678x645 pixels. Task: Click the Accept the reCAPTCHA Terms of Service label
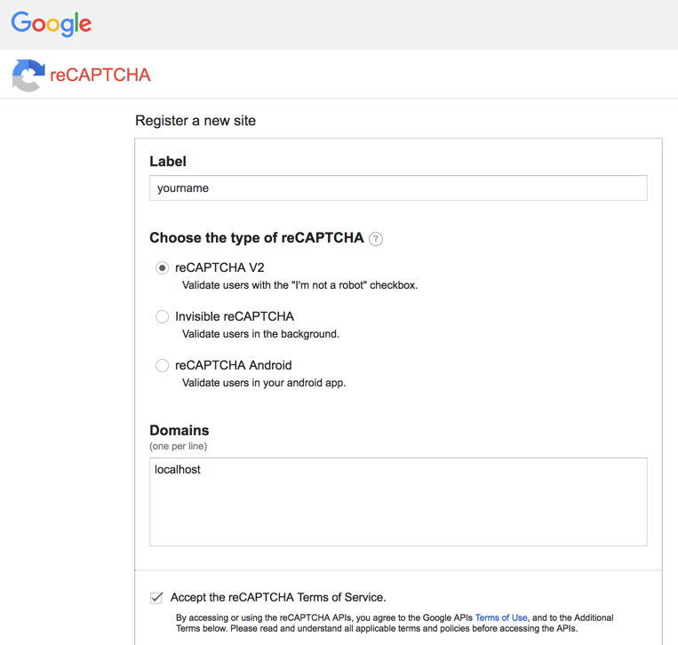coord(278,597)
